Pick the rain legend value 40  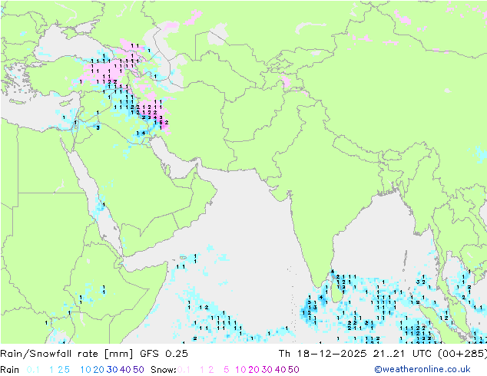[125, 370]
